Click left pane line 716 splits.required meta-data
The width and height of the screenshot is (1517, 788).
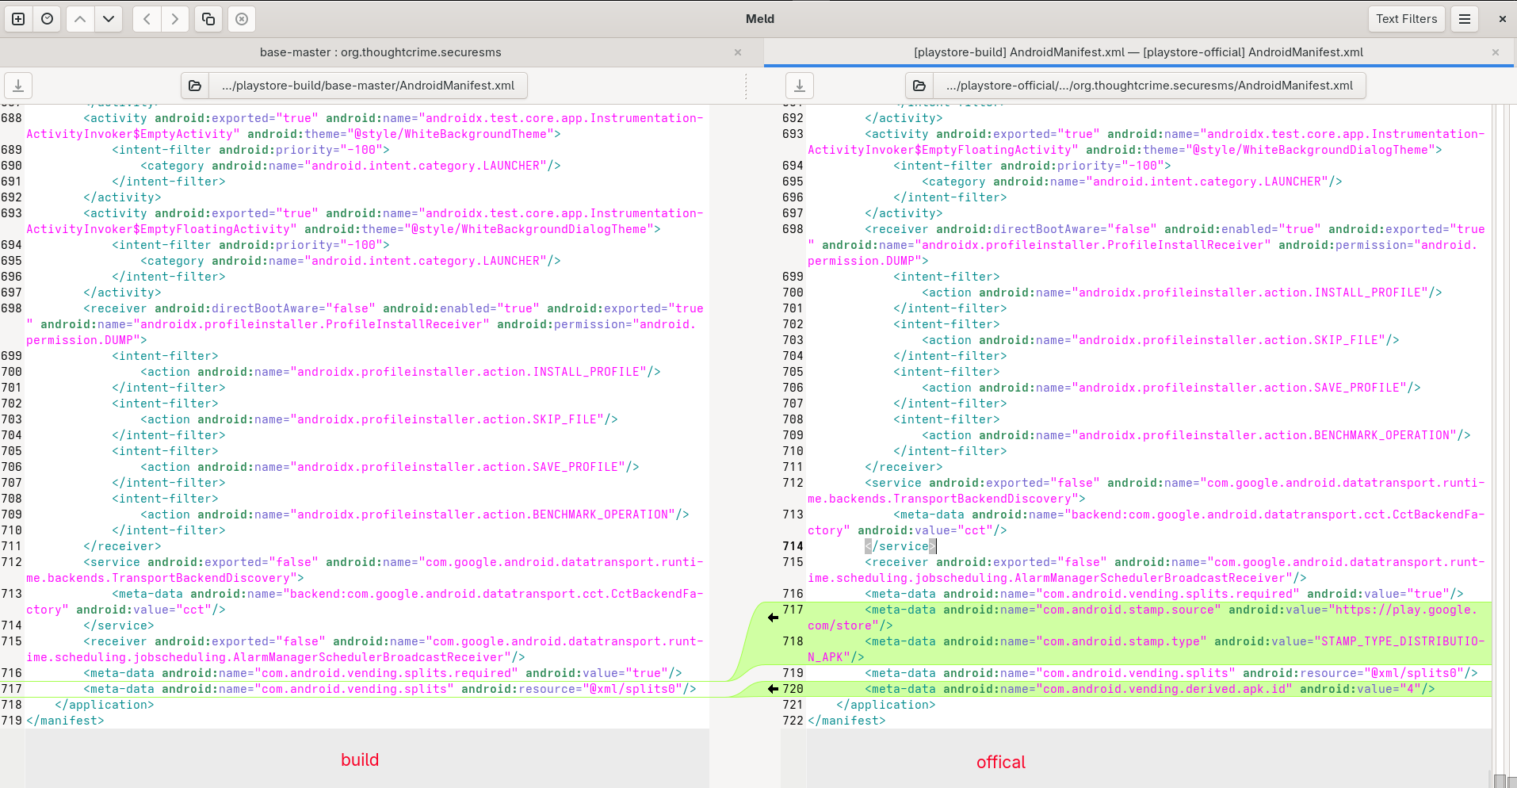click(383, 673)
